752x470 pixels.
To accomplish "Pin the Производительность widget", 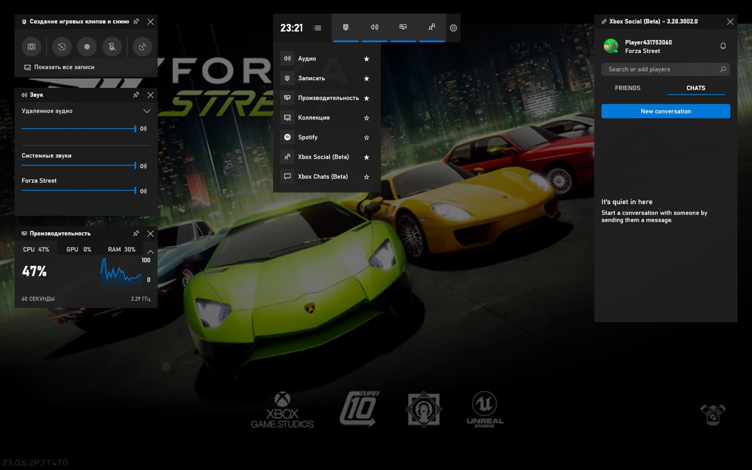I will pyautogui.click(x=136, y=233).
